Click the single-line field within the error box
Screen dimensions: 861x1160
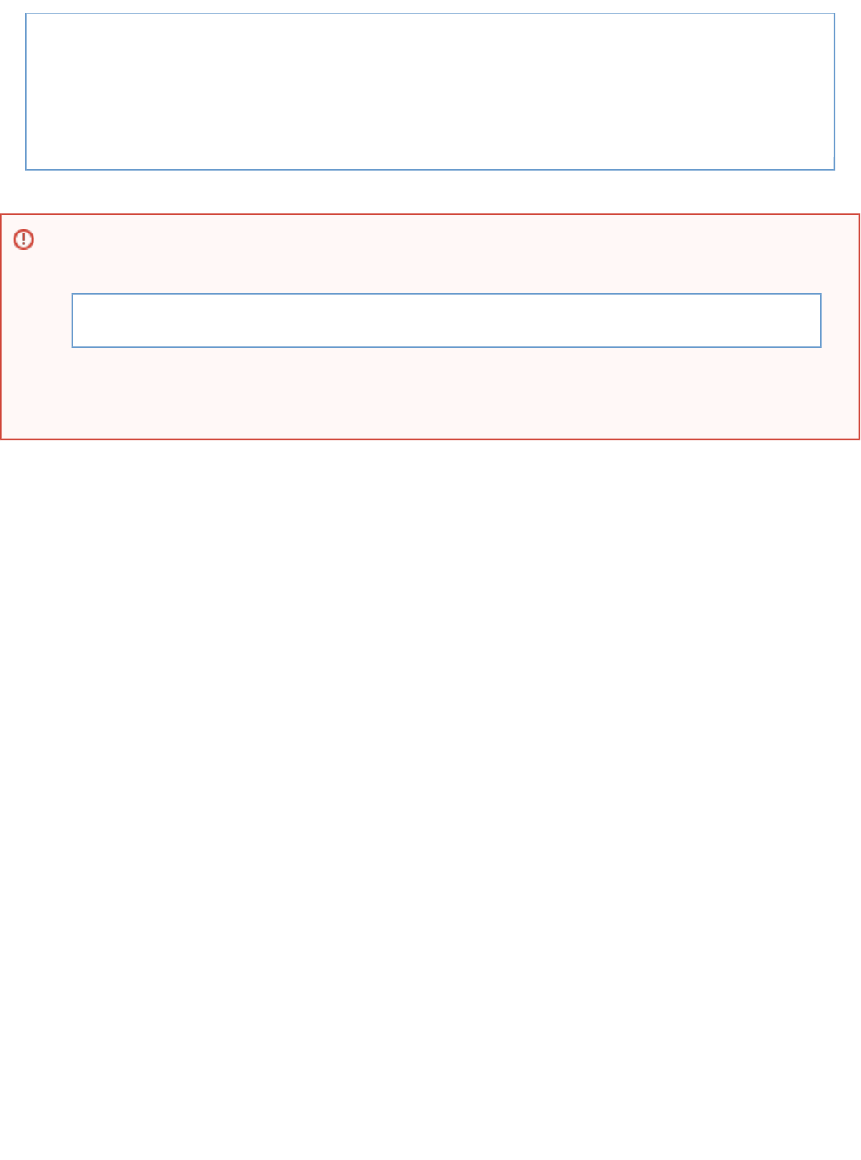tap(446, 320)
